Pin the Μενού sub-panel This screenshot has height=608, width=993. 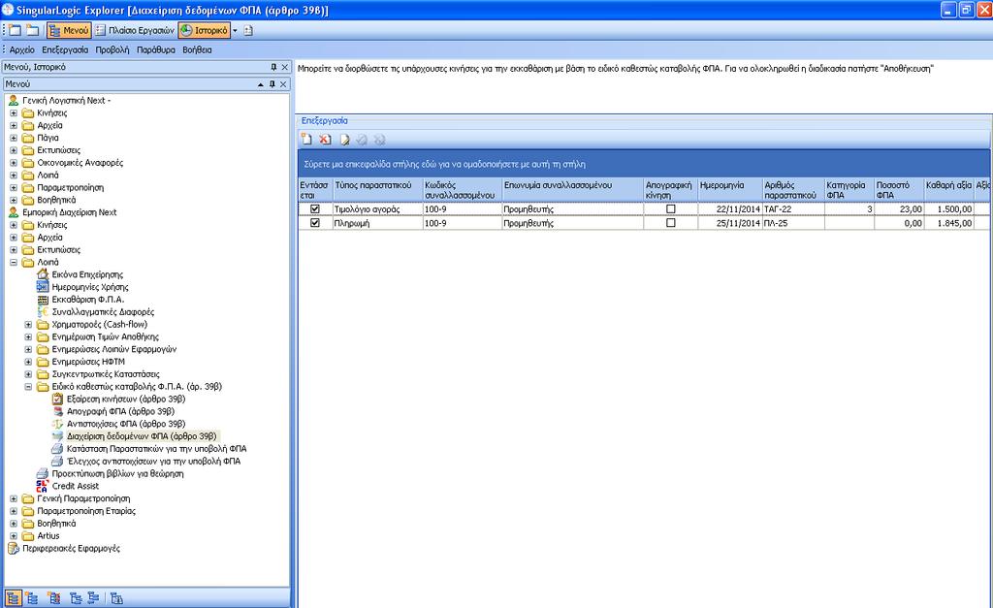point(272,83)
